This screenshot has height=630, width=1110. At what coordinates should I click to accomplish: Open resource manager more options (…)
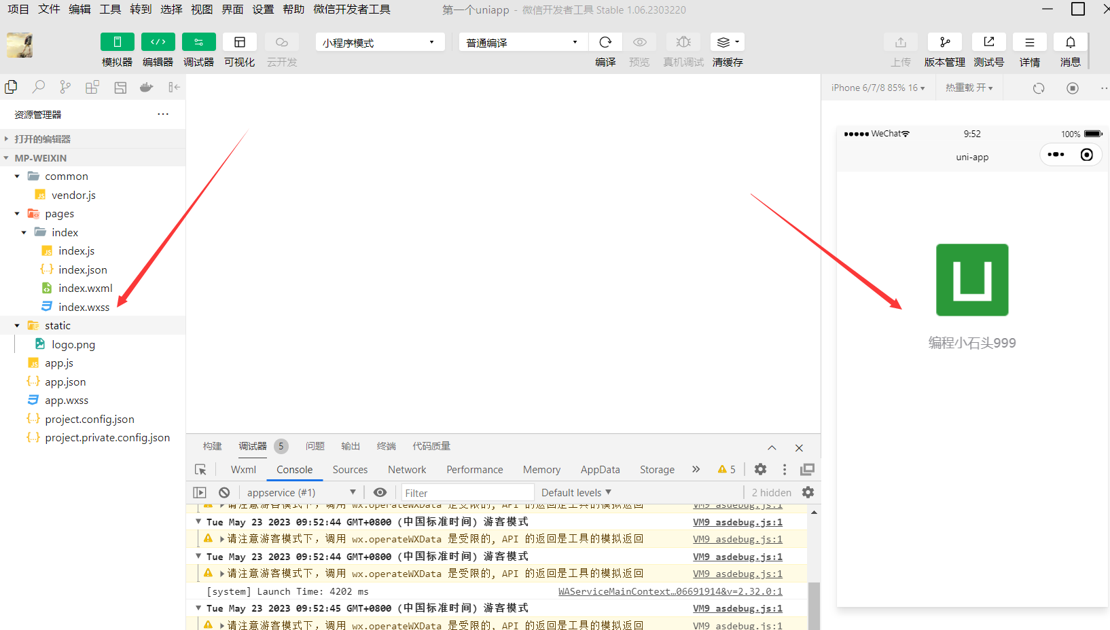(x=163, y=114)
